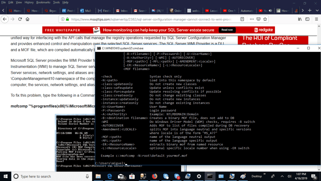Save page to Pocket icon
The width and height of the screenshot is (321, 181).
[x=258, y=19]
